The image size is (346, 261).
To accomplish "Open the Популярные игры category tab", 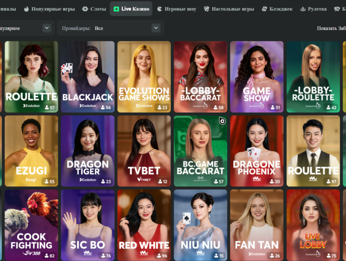I will 49,9.
